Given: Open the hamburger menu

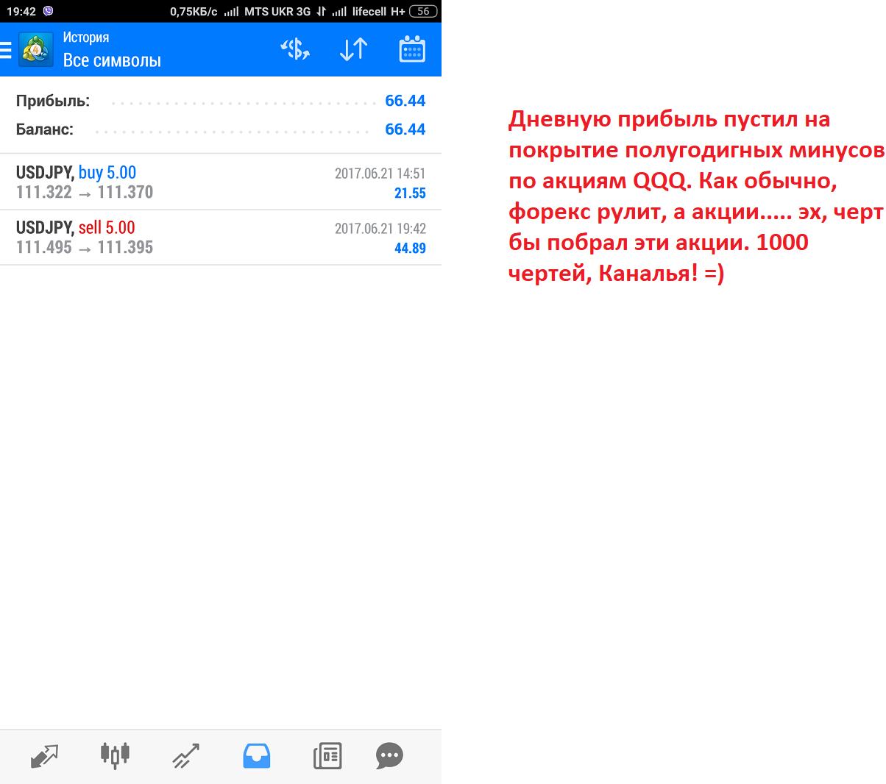Looking at the screenshot, I should [5, 50].
